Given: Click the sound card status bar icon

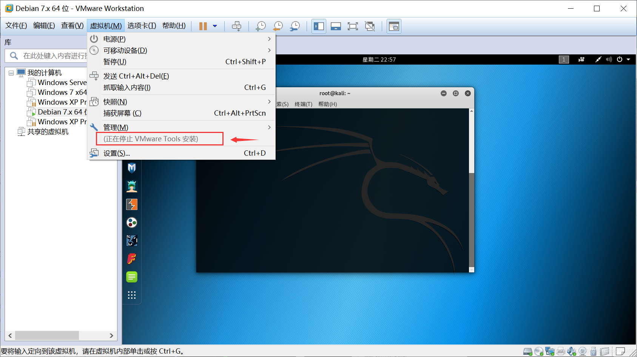Looking at the screenshot, I should pos(572,351).
